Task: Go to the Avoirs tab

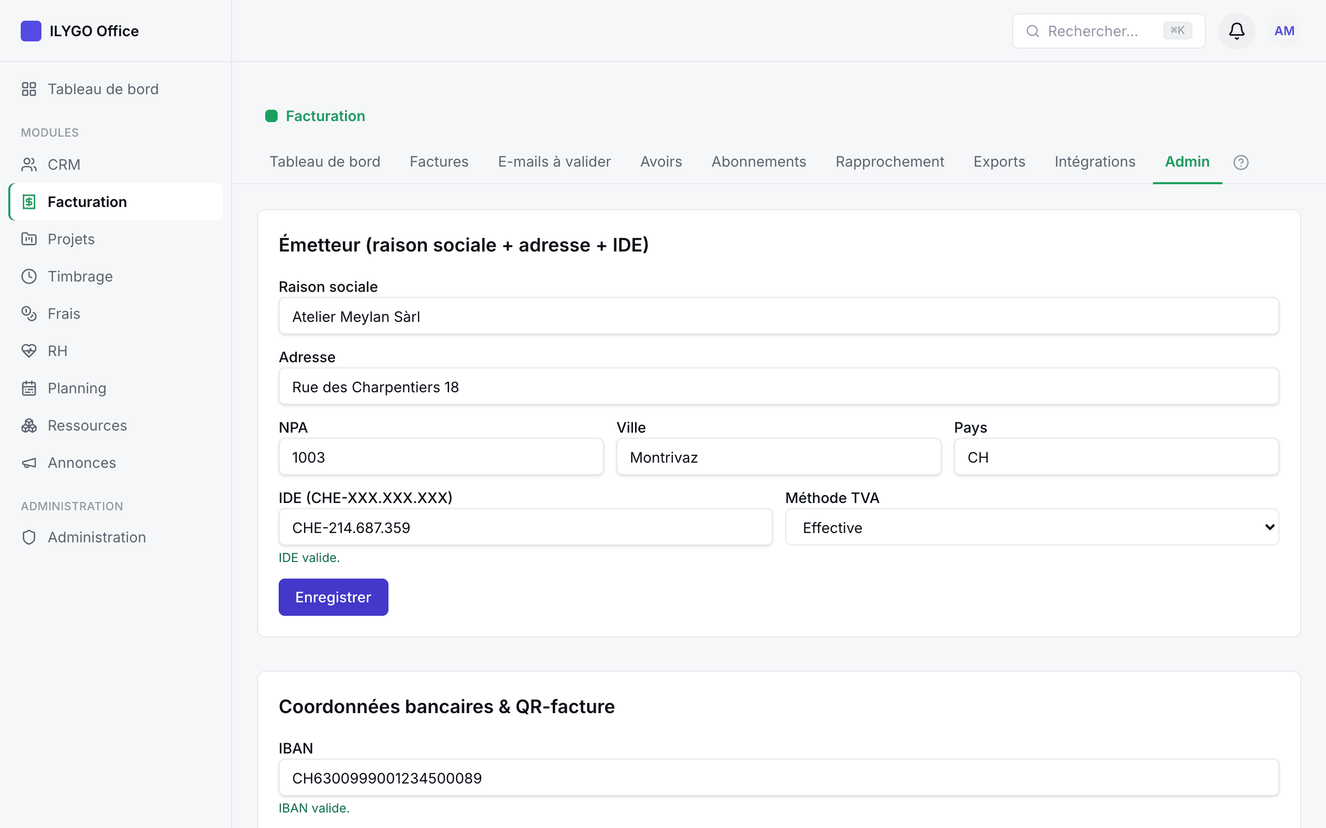Action: click(x=661, y=161)
